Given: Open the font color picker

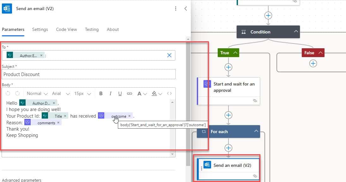Looking at the screenshot, I should pyautogui.click(x=142, y=94).
